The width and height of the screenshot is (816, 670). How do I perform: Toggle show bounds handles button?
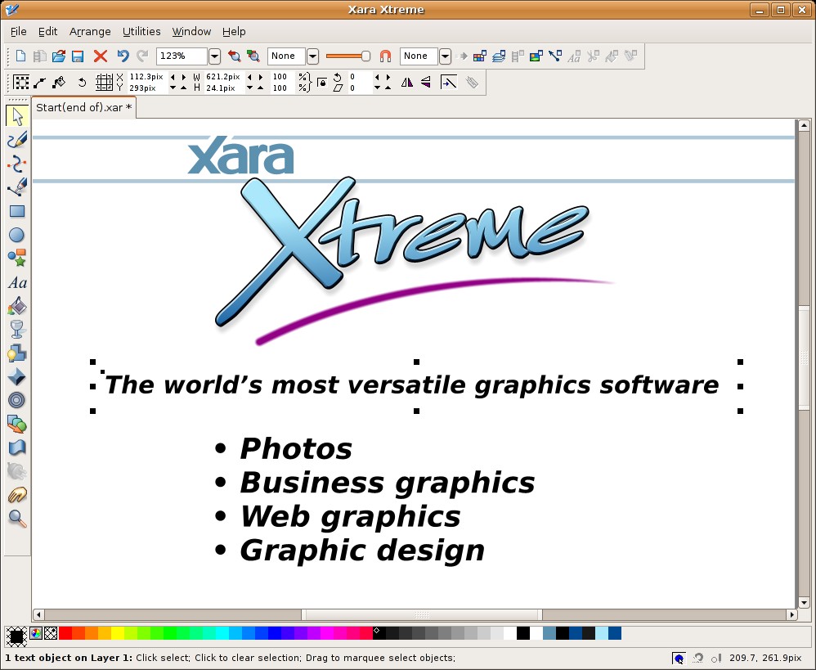pos(21,83)
